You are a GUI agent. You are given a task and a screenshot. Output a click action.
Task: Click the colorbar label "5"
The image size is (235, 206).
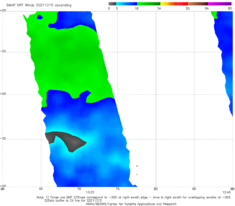117,8
